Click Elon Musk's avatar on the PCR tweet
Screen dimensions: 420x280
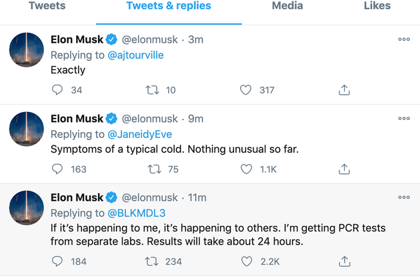coord(27,207)
